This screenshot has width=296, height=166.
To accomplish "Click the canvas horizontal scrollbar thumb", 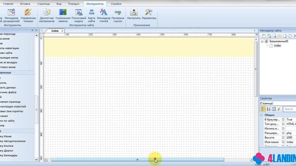I will (x=137, y=160).
